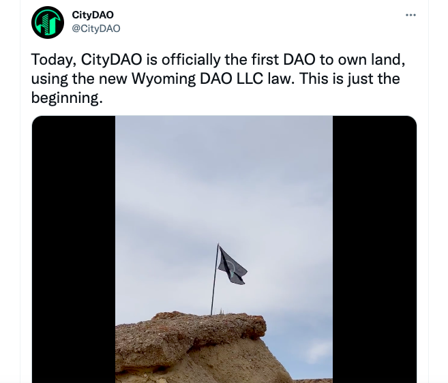The image size is (448, 383).
Task: Open the tweet's more options ellipsis
Action: click(x=410, y=15)
